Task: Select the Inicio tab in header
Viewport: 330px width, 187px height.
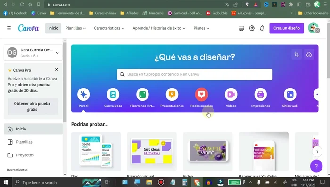Action: 53,28
